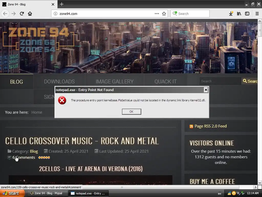
Task: Click the browser back arrow
Action: 5,14
